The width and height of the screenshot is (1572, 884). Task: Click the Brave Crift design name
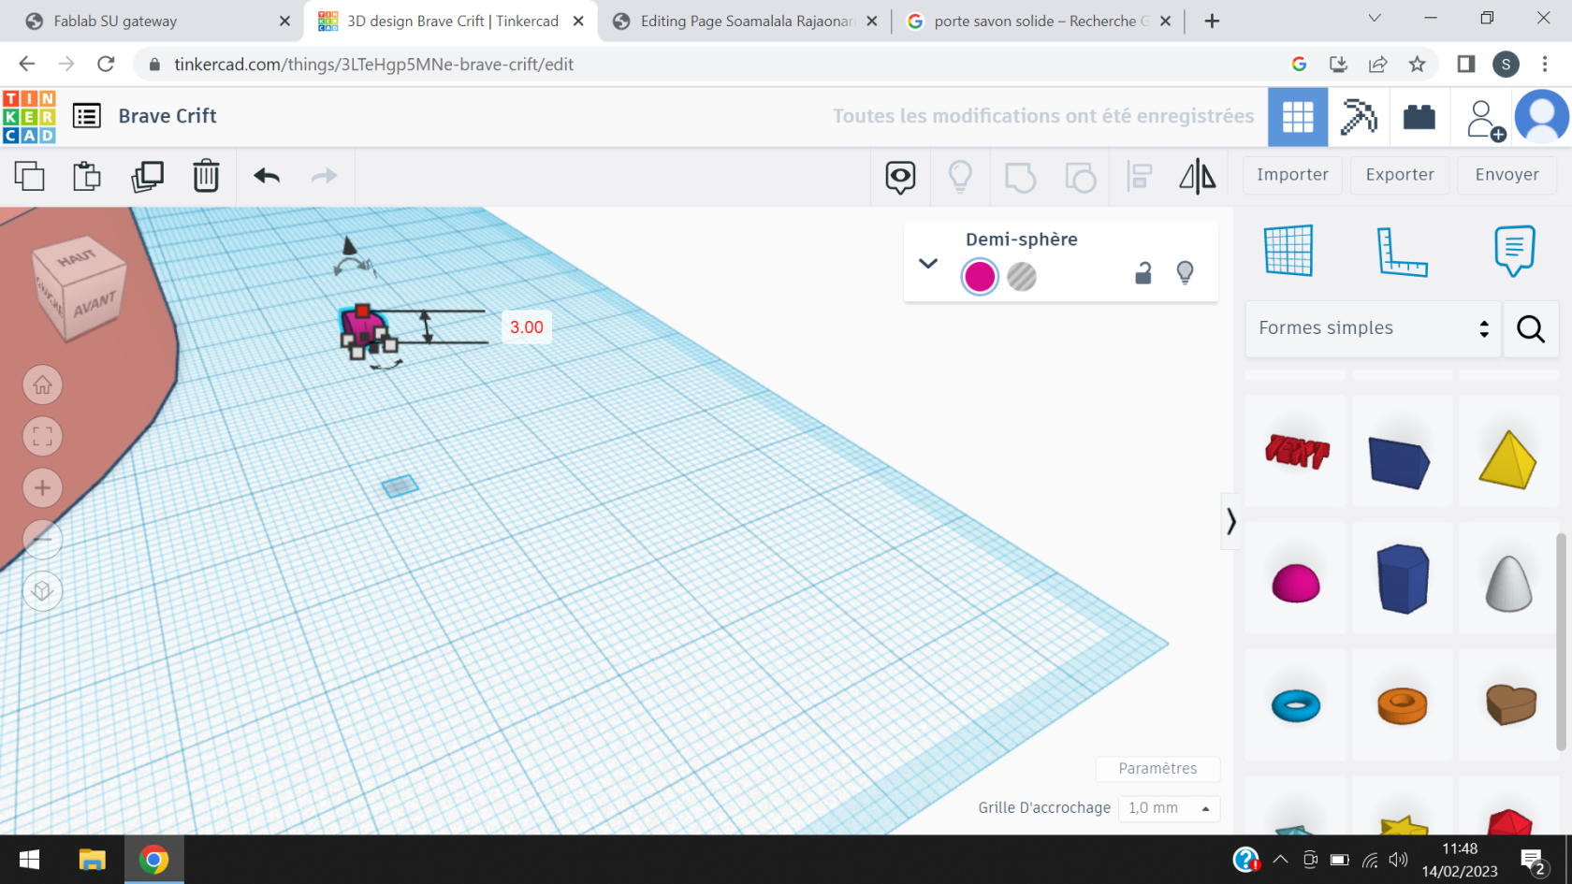pyautogui.click(x=167, y=116)
